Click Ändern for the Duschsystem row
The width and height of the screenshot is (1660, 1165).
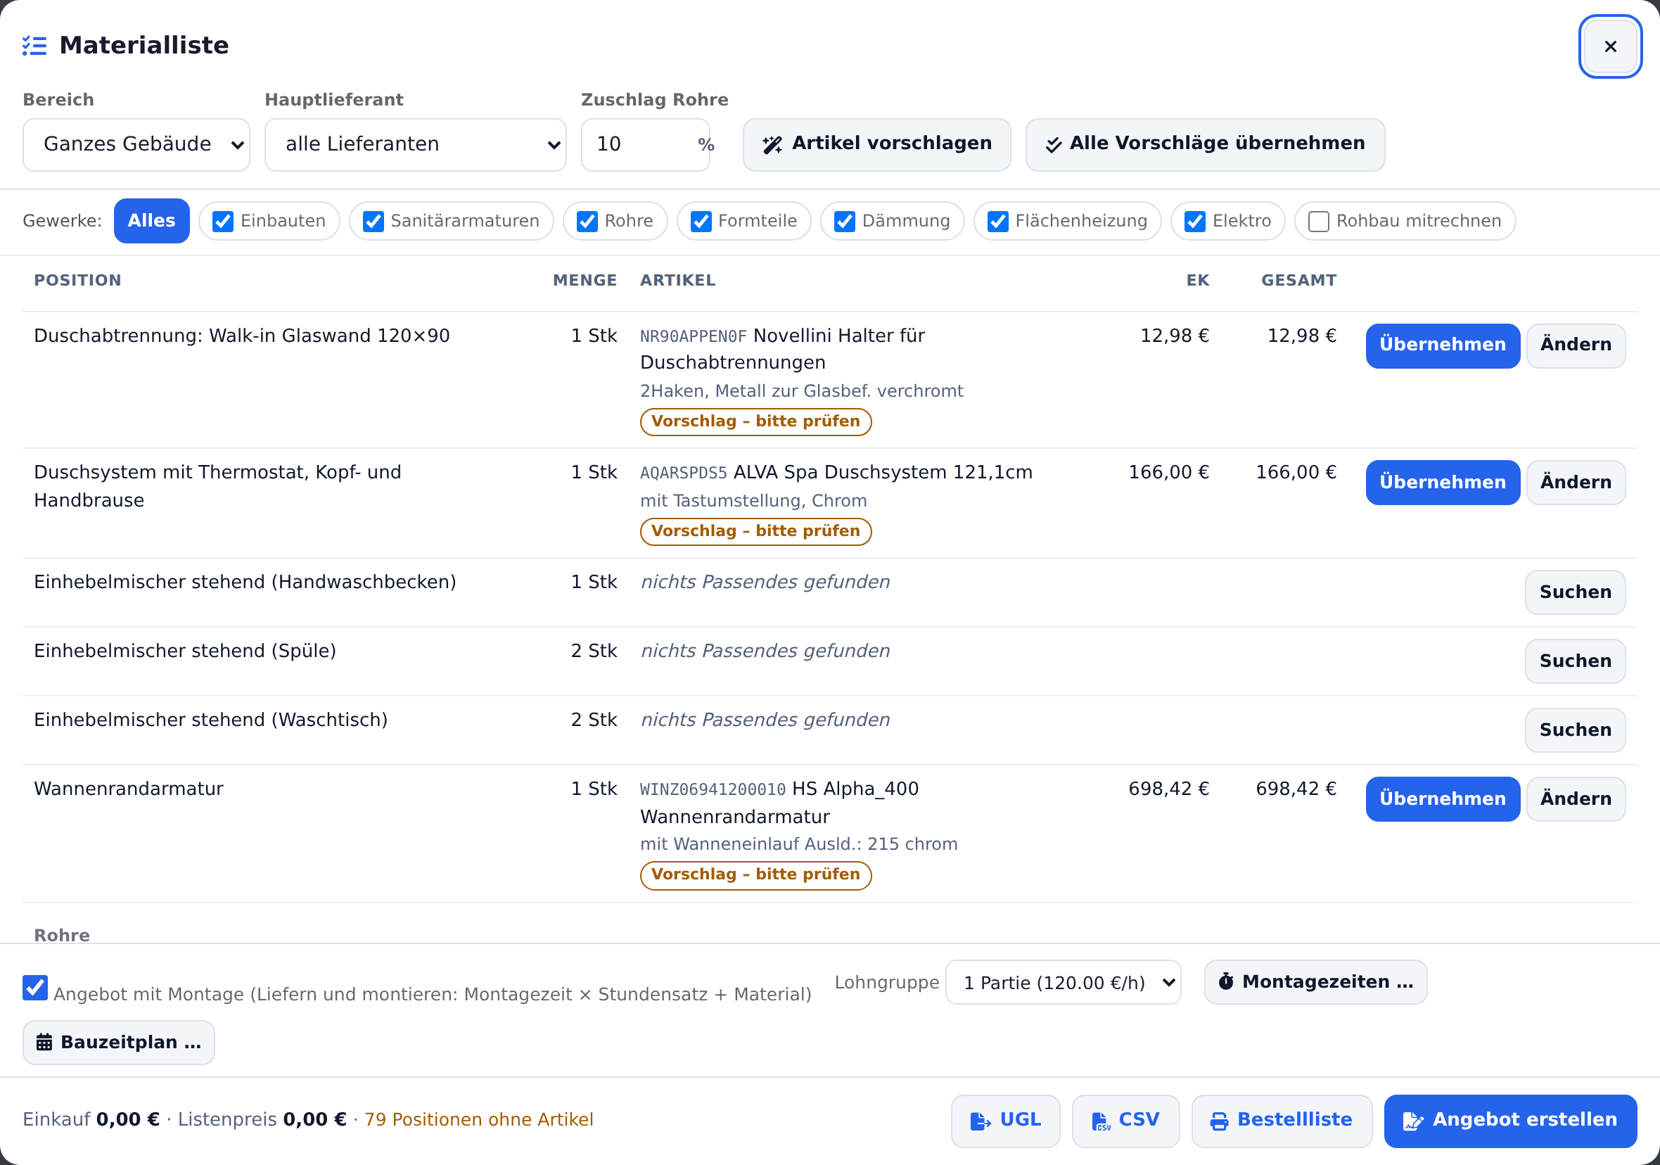click(1575, 483)
